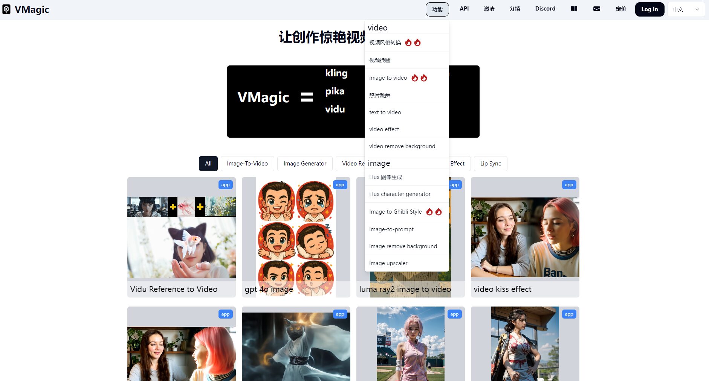Choose video effect menu entry
709x381 pixels.
pyautogui.click(x=407, y=129)
